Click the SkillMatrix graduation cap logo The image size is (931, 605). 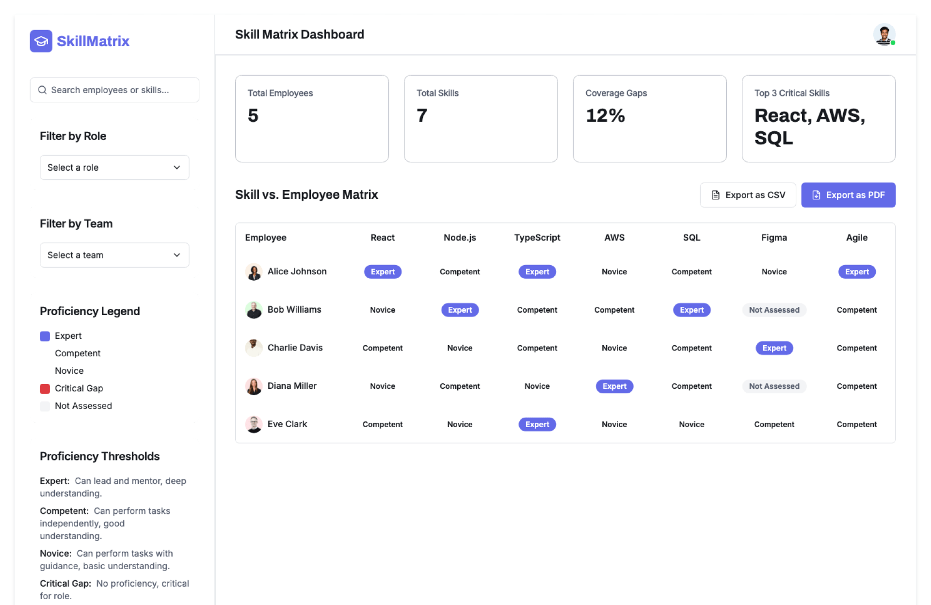[x=41, y=41]
